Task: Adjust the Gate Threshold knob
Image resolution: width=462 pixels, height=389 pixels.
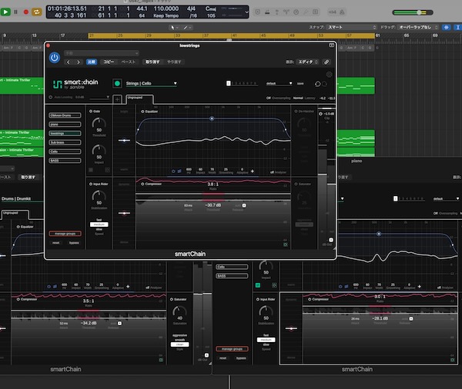Action: pyautogui.click(x=99, y=125)
